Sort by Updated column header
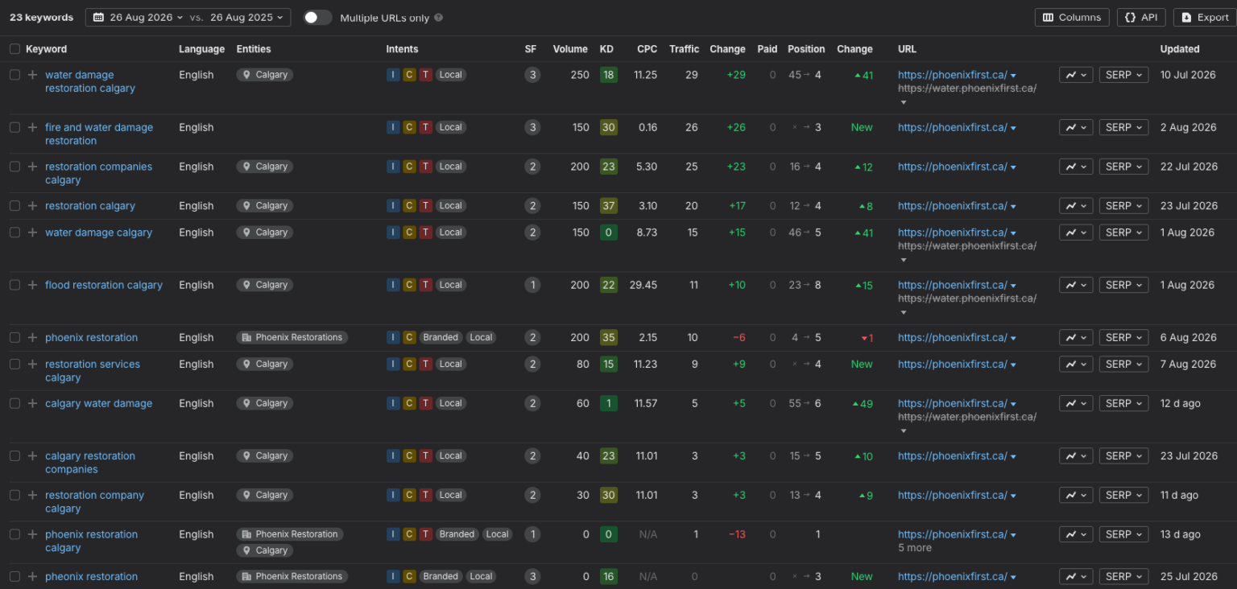Image resolution: width=1237 pixels, height=589 pixels. click(1180, 49)
